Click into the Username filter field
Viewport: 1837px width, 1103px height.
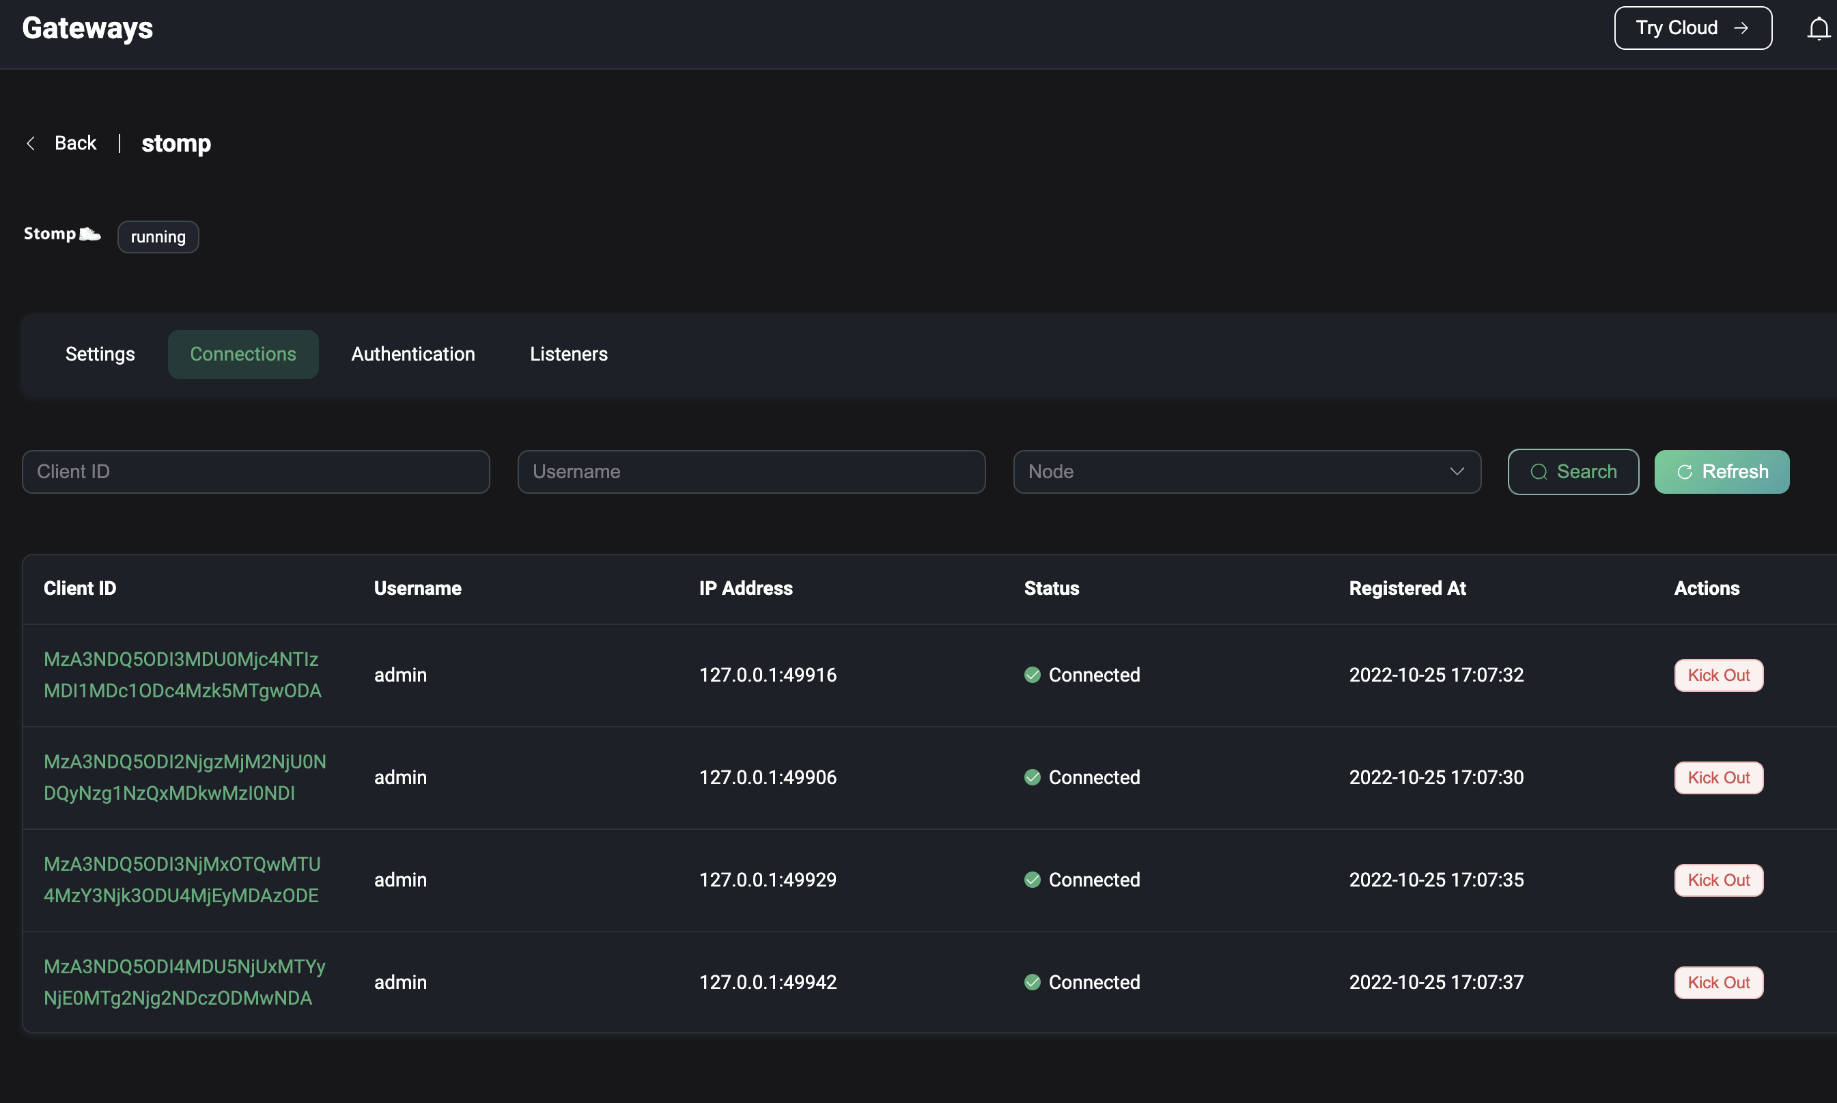pos(751,471)
